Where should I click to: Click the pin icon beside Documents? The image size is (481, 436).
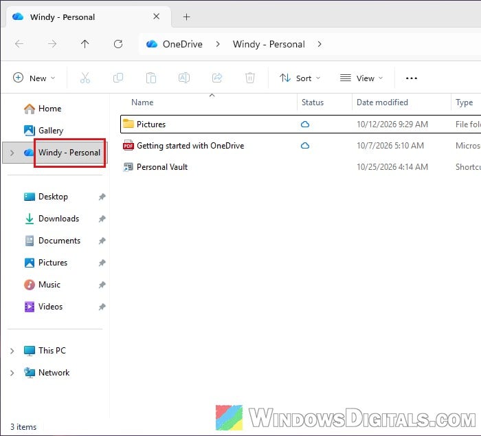coord(102,241)
